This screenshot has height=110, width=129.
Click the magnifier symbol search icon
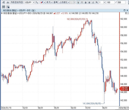tap(37, 2)
